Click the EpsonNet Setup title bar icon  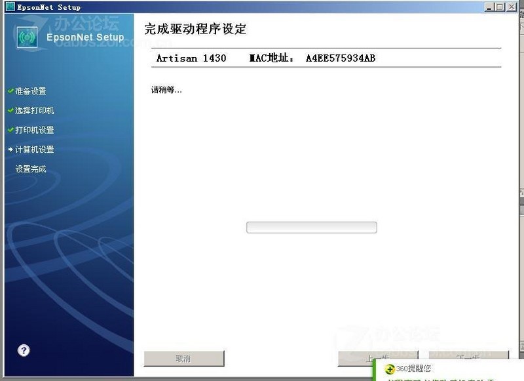10,7
